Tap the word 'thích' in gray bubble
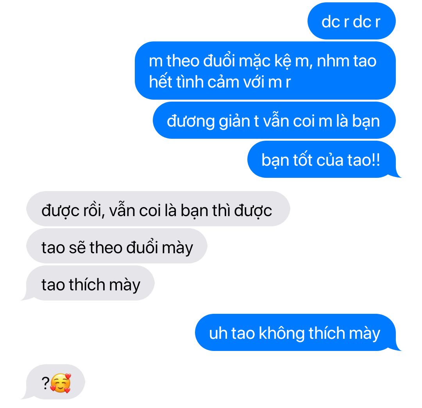The height and width of the screenshot is (408, 422). pyautogui.click(x=87, y=285)
